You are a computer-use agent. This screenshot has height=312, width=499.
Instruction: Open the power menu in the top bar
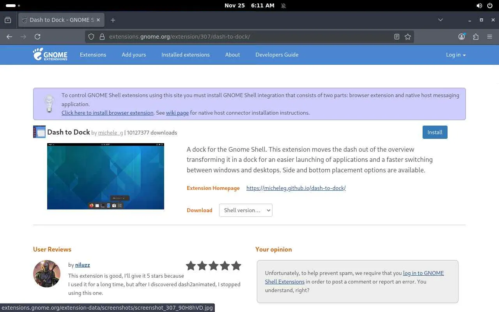(490, 5)
